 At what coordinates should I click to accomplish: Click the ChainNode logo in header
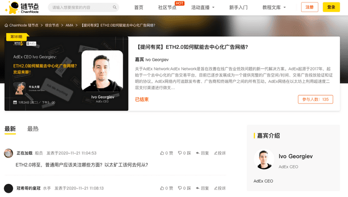click(22, 7)
